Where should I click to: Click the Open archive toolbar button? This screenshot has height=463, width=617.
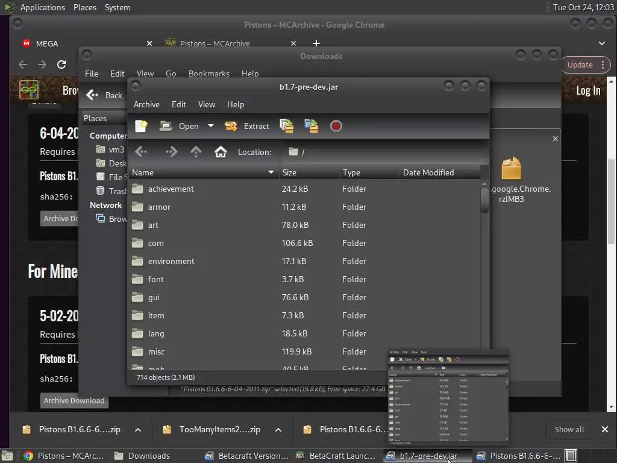[x=180, y=126]
